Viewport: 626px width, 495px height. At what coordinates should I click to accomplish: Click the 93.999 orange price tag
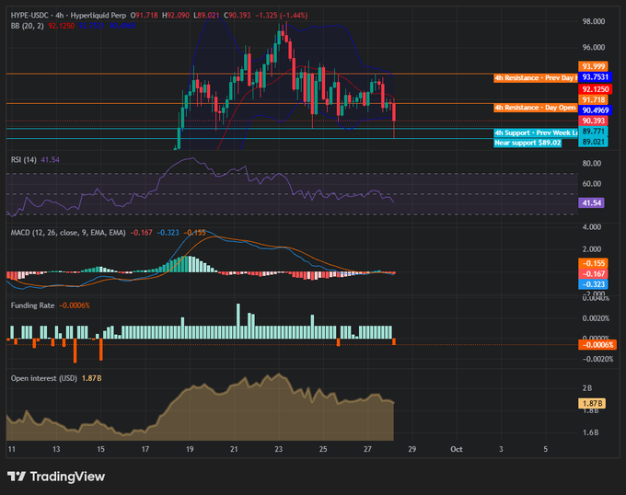click(x=593, y=66)
